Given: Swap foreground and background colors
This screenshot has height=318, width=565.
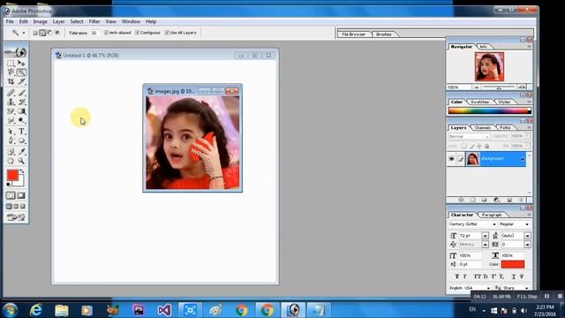Looking at the screenshot, I should click(x=22, y=170).
